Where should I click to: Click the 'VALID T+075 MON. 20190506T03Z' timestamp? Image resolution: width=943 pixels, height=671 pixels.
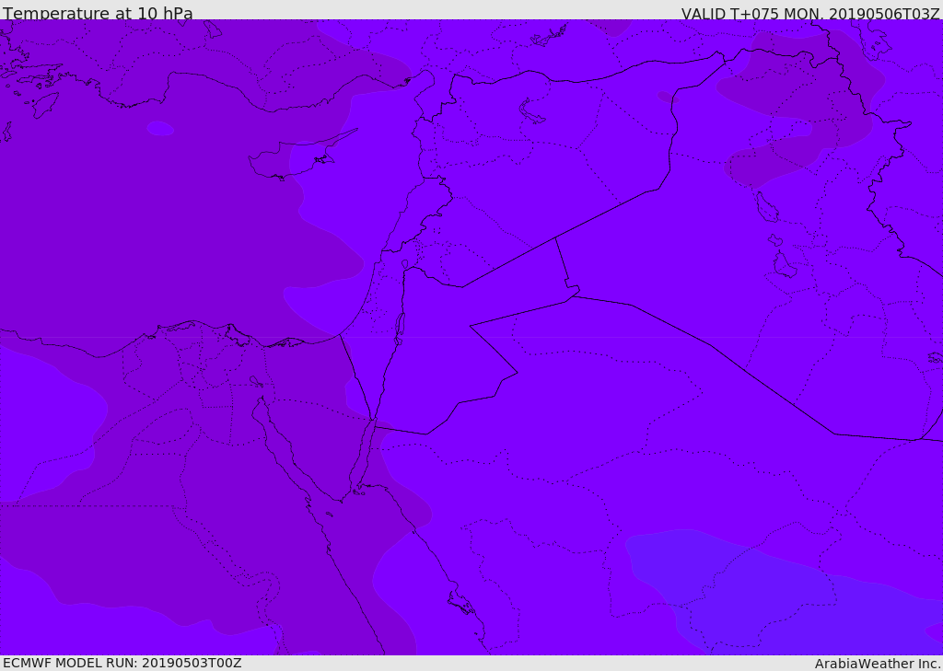pos(810,13)
